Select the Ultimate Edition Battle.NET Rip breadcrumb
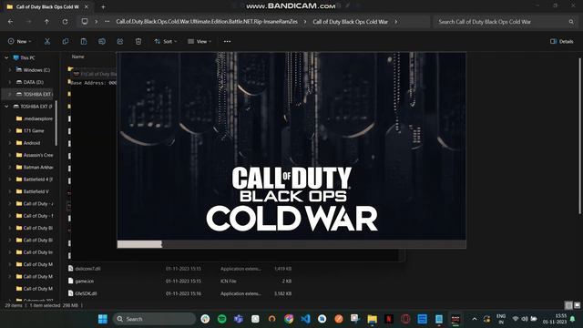Viewport: 583px width, 328px height. (207, 22)
